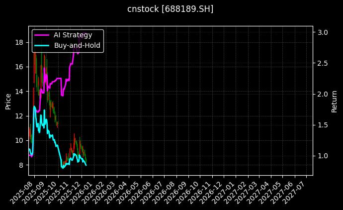This screenshot has width=343, height=210.
Task: Click the 2027-05 date label
Action: (x=270, y=193)
